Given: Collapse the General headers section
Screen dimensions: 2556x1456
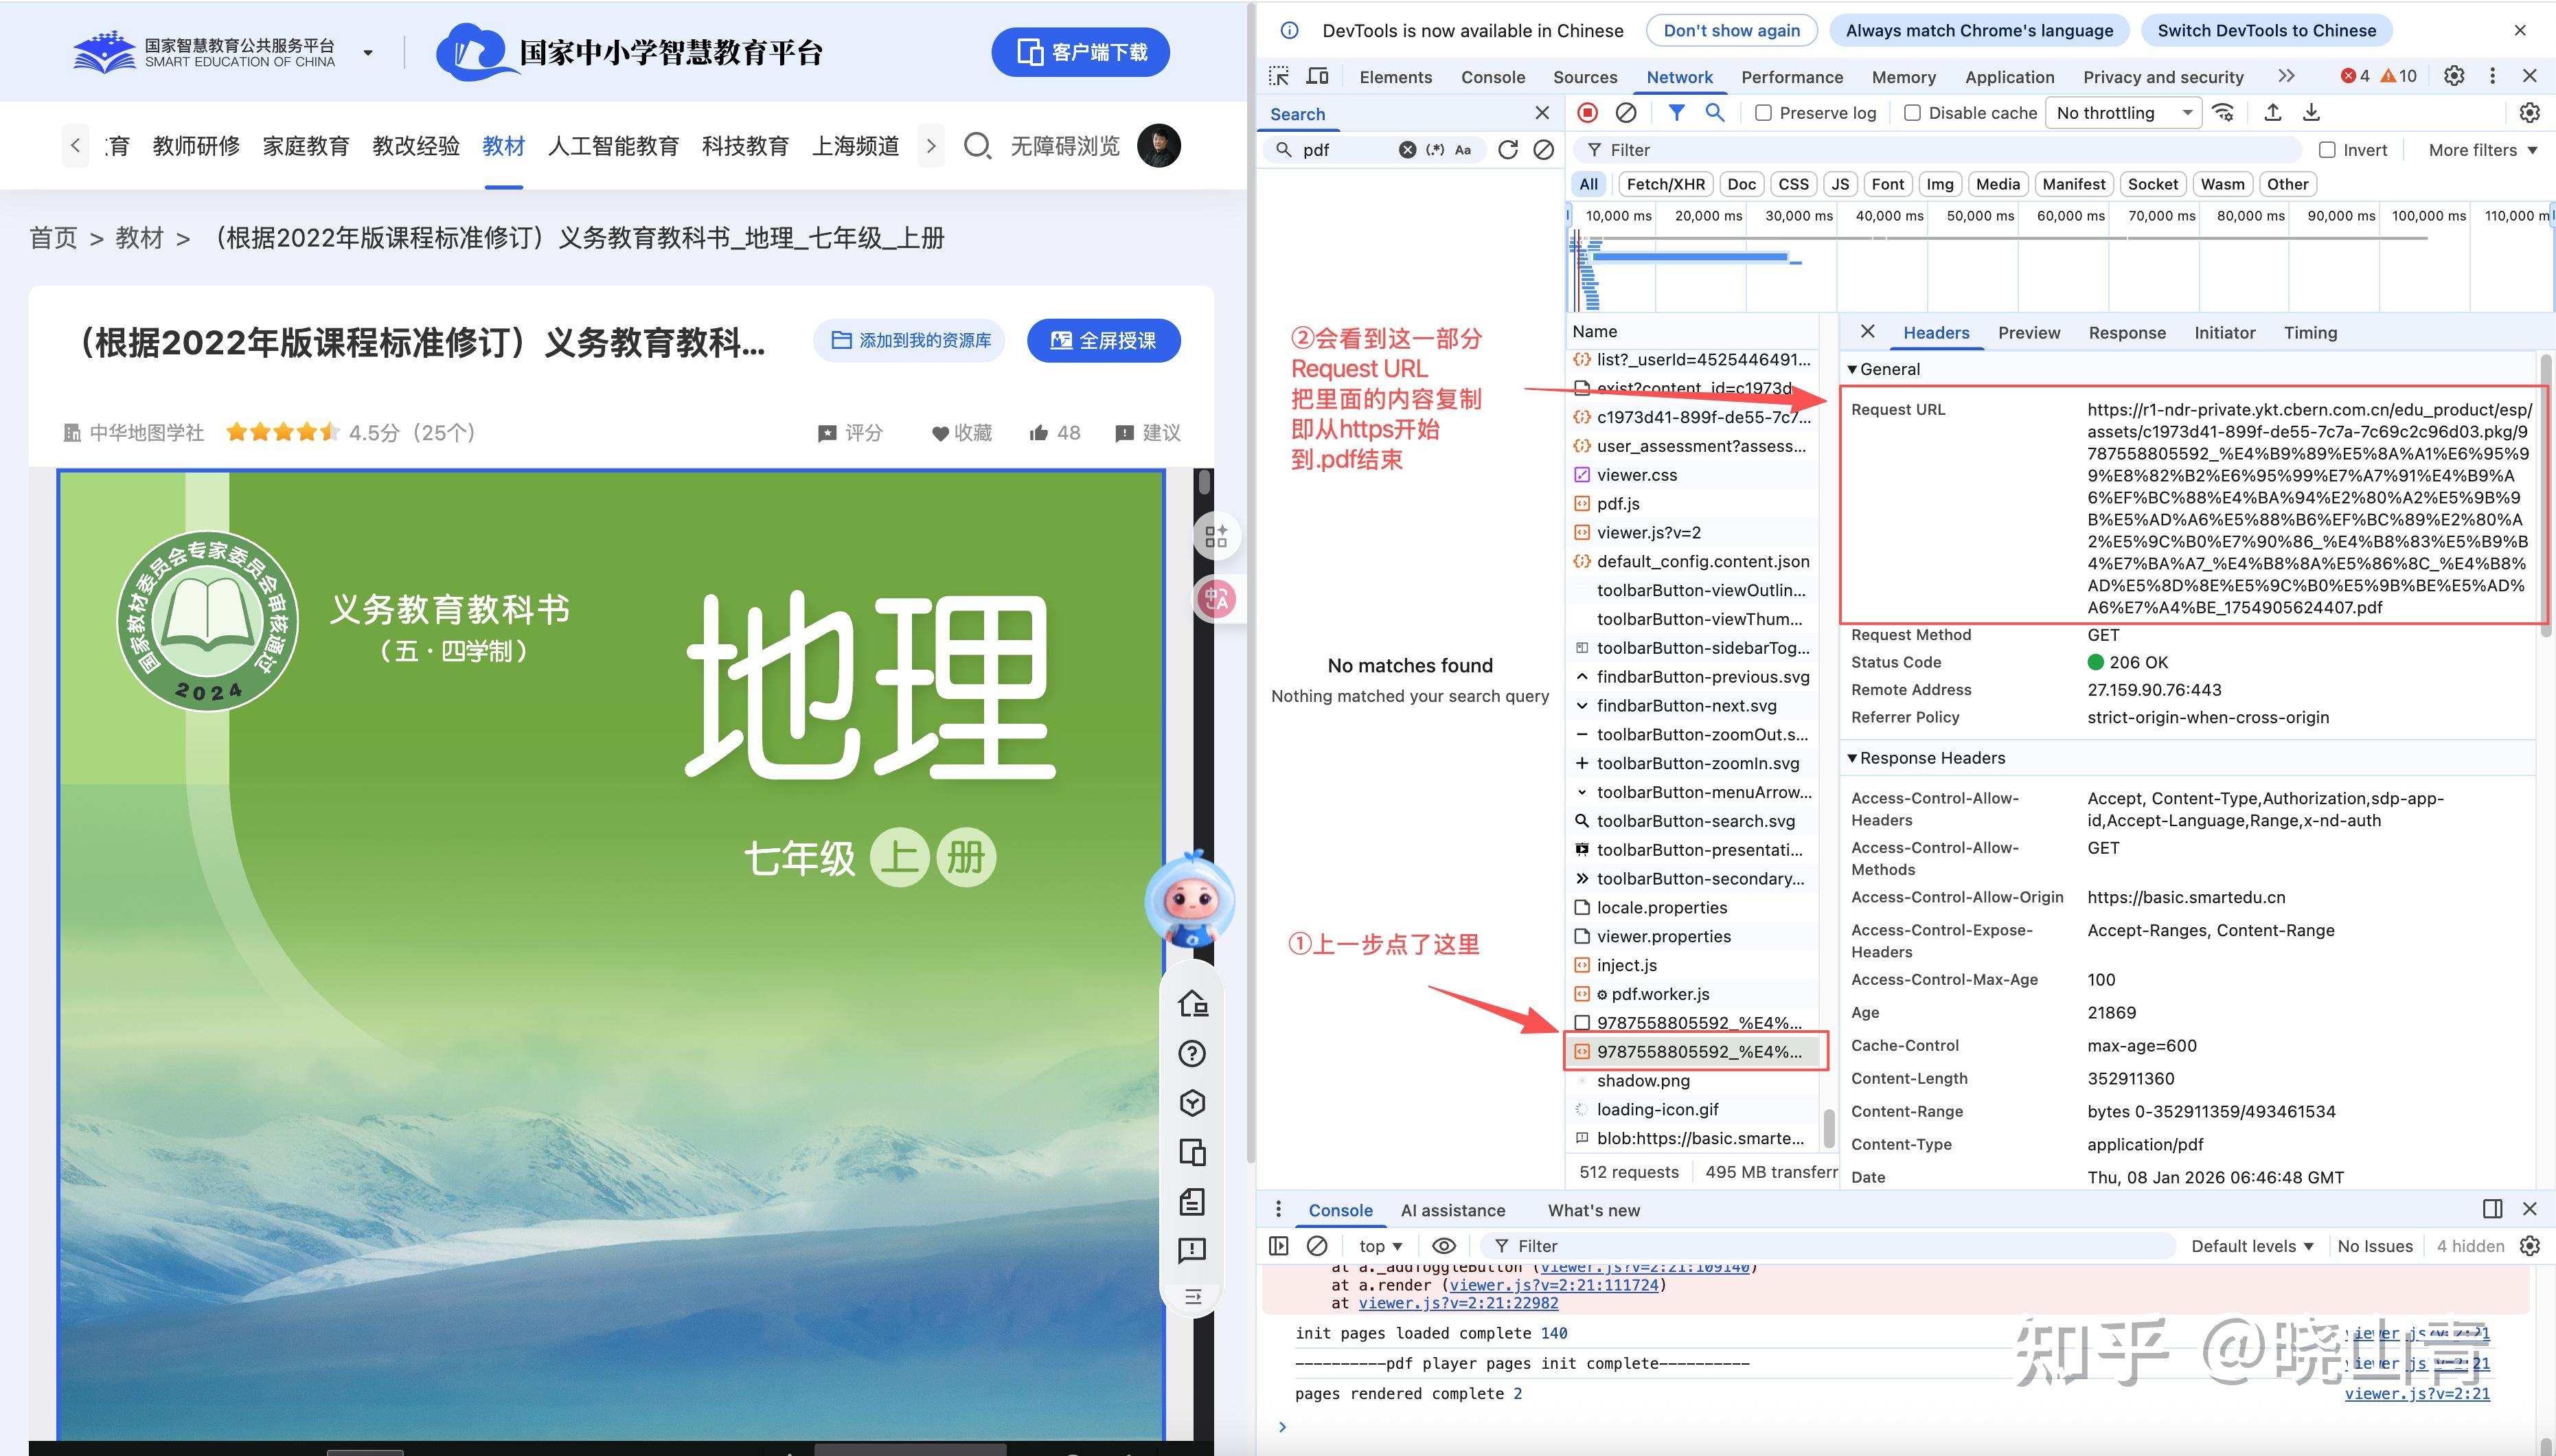Looking at the screenshot, I should tap(1852, 369).
